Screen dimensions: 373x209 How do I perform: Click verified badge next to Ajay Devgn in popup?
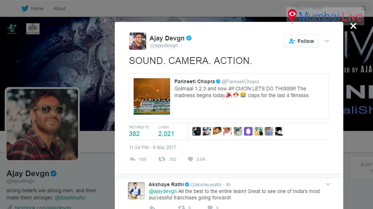pos(189,38)
